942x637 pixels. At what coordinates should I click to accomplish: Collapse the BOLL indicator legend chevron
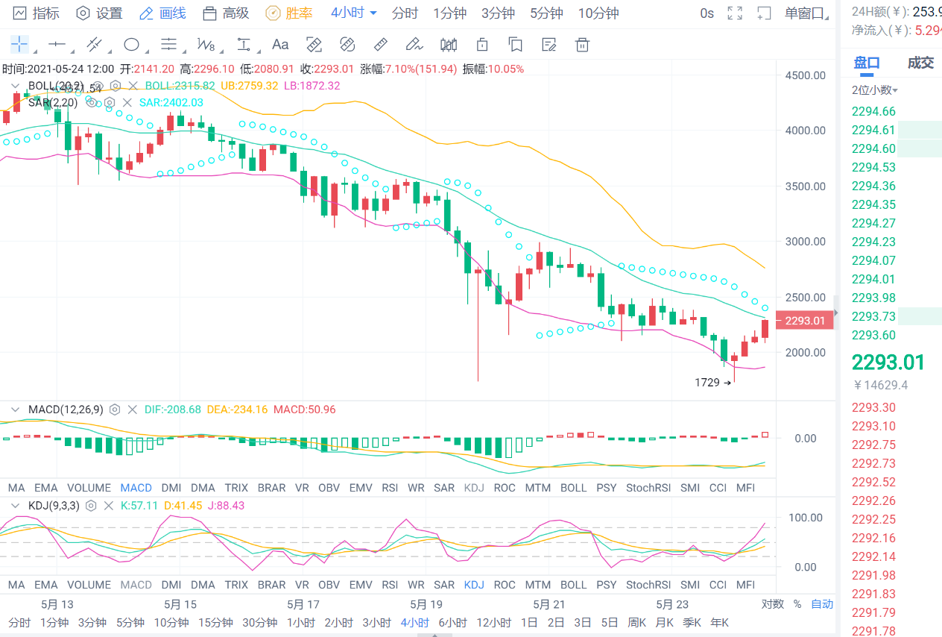click(x=16, y=86)
